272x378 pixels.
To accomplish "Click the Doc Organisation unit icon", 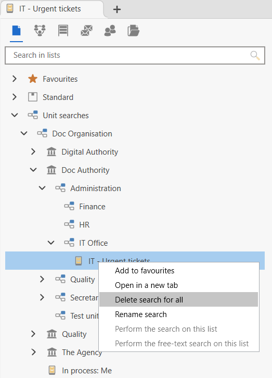I will pyautogui.click(x=42, y=133).
